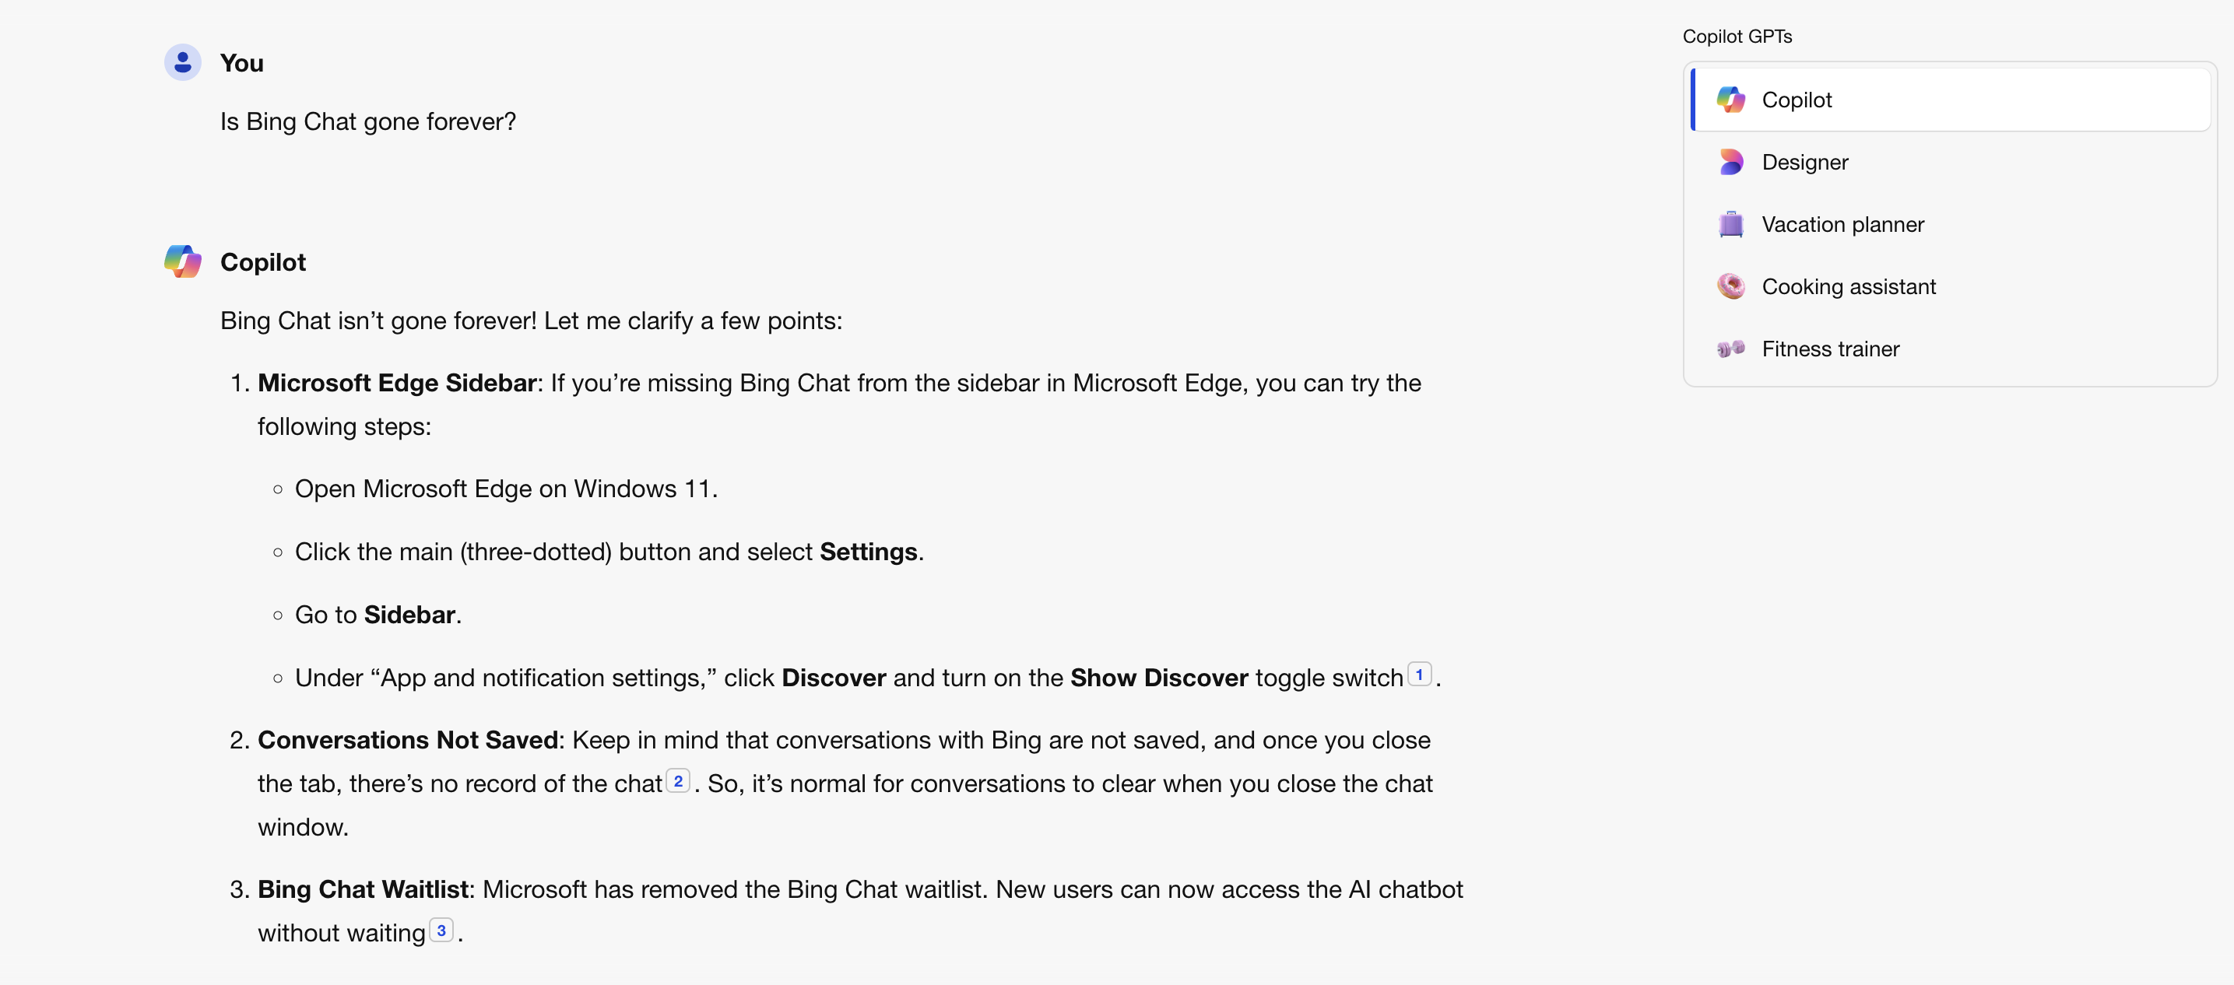Switch to the Designer GPT
This screenshot has height=985, width=2234.
point(1805,162)
